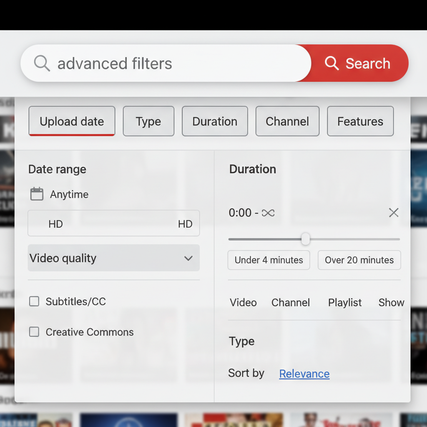Click the advanced filters search input
427x427 pixels.
[x=175, y=64]
